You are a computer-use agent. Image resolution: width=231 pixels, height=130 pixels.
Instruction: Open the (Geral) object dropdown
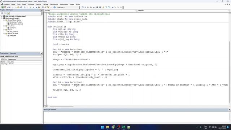(x=135, y=10)
